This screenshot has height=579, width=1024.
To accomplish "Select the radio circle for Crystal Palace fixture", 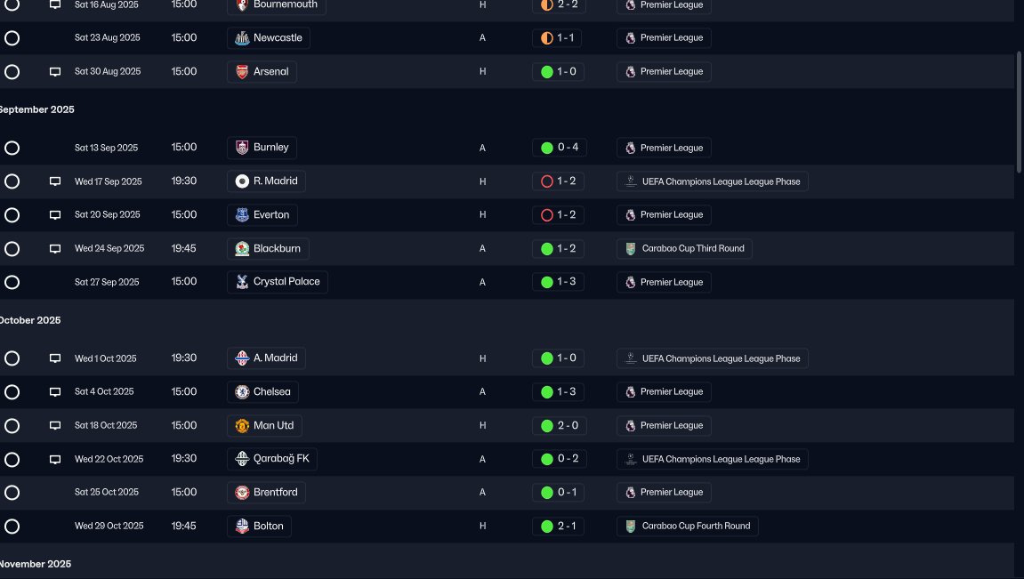I will [x=12, y=282].
